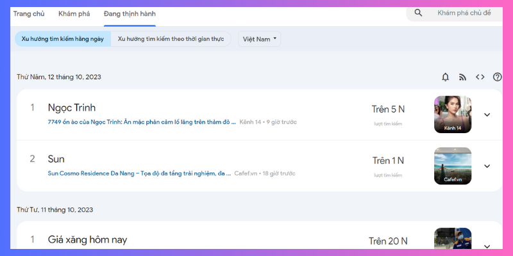
Task: Click the Kênh 14 thumbnail image
Action: pyautogui.click(x=453, y=115)
